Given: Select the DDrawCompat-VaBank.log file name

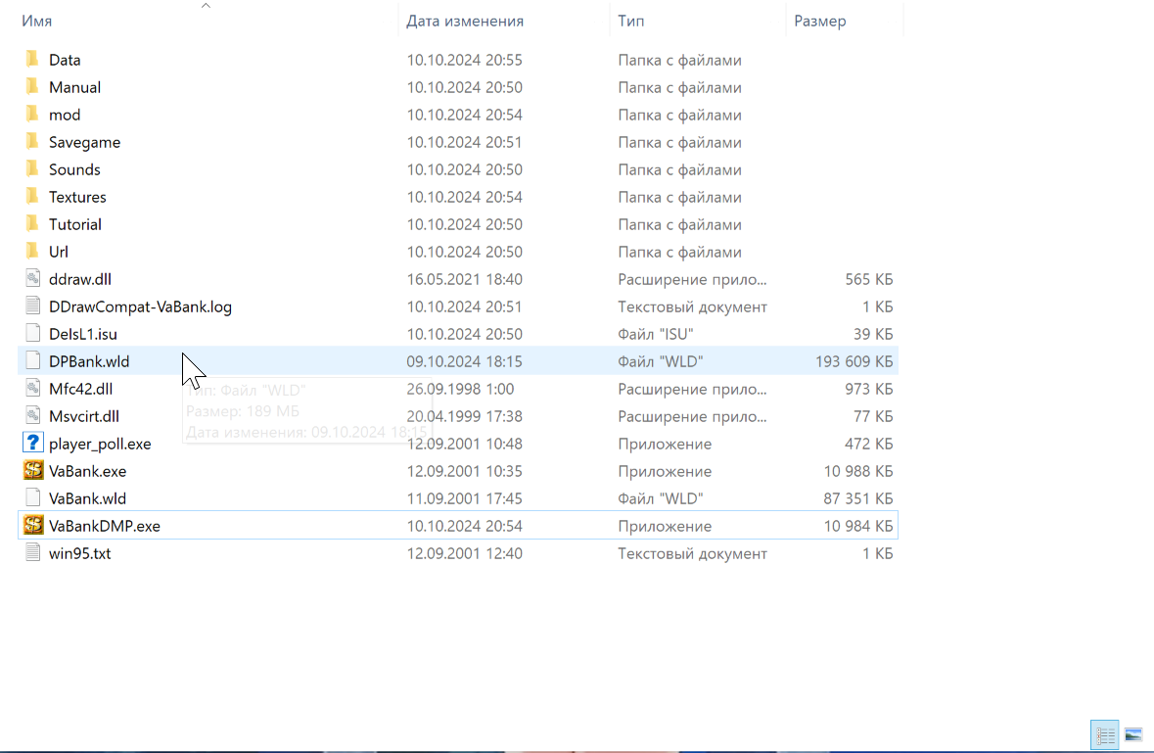Looking at the screenshot, I should [141, 306].
